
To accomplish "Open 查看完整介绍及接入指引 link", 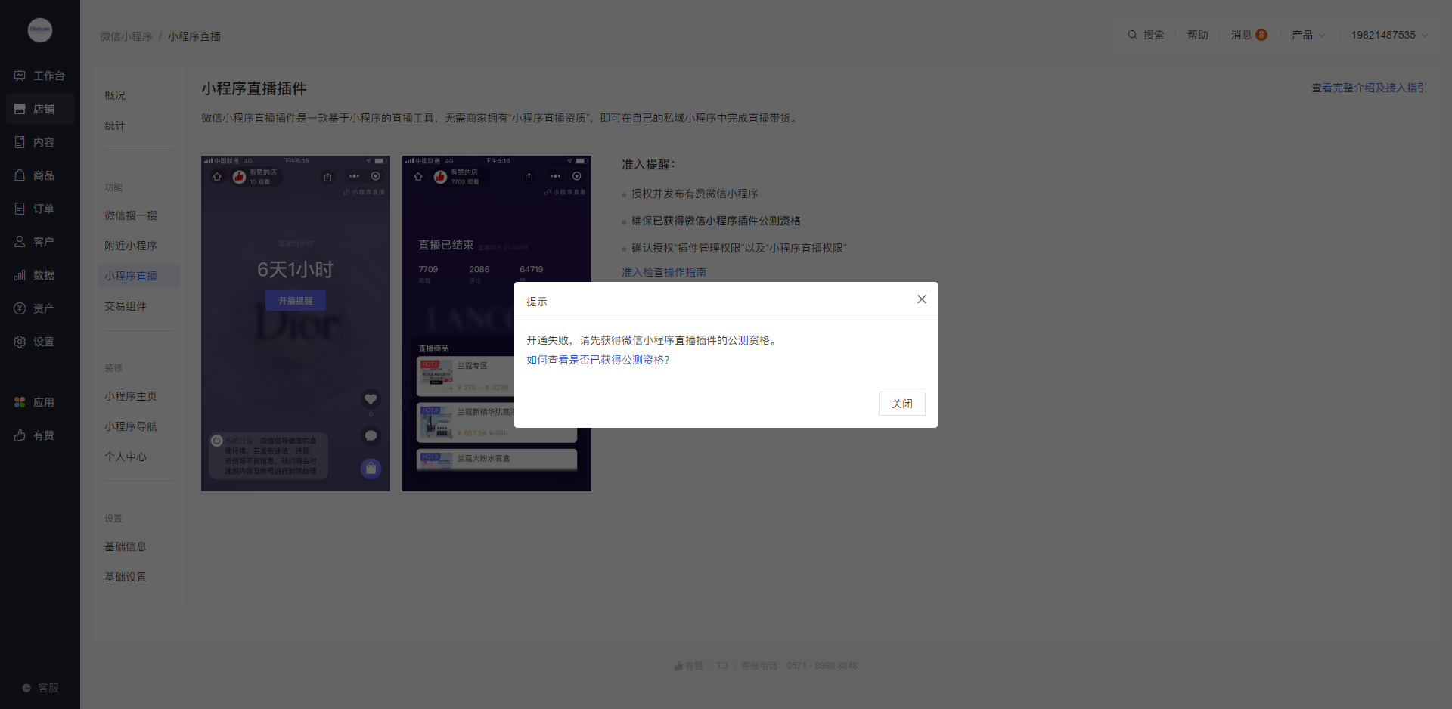I will pos(1369,88).
